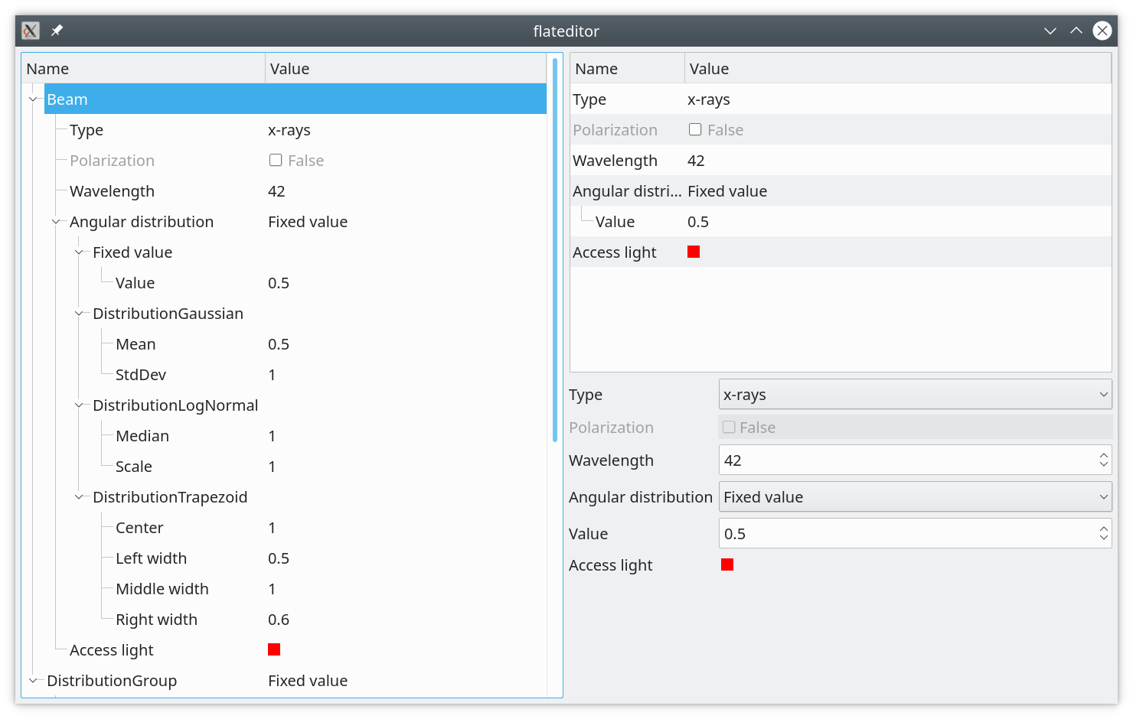Click Right width value 0.6
The height and width of the screenshot is (719, 1133).
[x=279, y=620]
